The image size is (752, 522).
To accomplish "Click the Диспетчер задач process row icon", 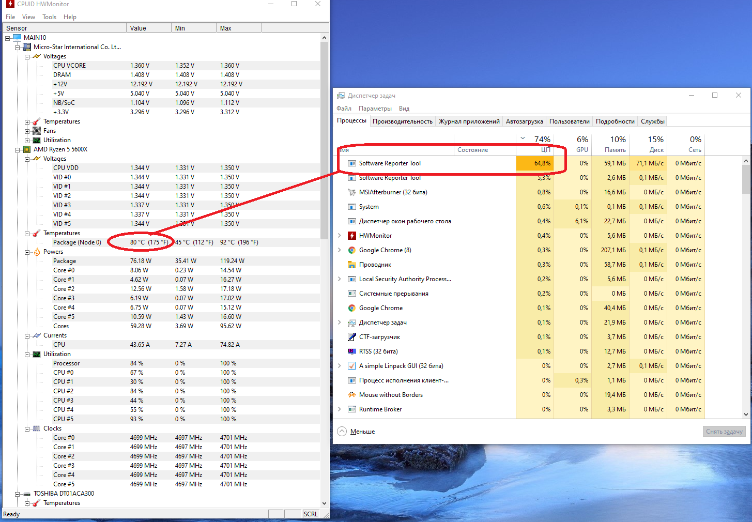I will click(x=352, y=323).
